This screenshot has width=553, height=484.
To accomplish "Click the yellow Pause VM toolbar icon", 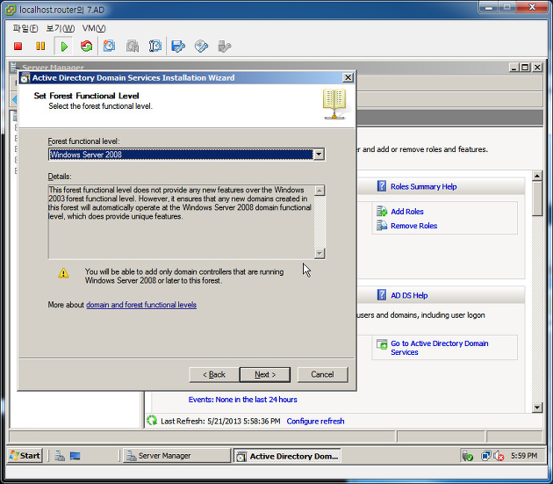I will coord(40,47).
